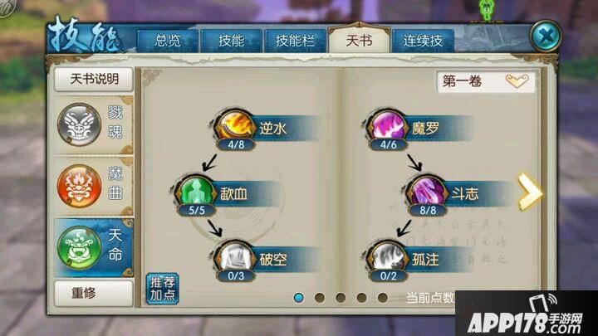The width and height of the screenshot is (598, 336).
Task: Select the third page indicator dot
Action: pyautogui.click(x=341, y=298)
